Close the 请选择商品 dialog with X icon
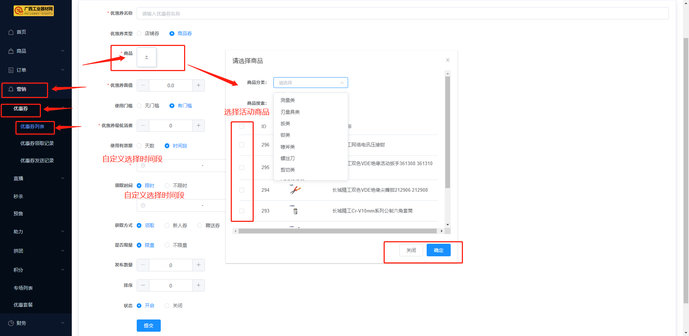 (447, 60)
